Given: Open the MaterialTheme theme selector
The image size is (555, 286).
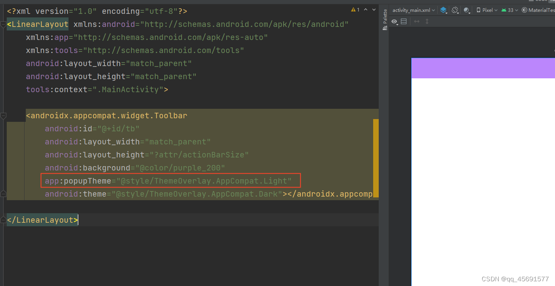Looking at the screenshot, I should click(x=538, y=10).
